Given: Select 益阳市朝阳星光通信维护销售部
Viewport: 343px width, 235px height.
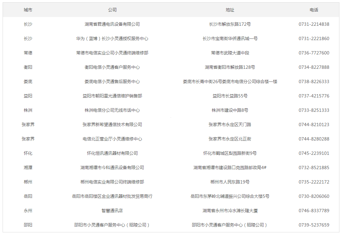Looking at the screenshot, I should click(x=112, y=96).
